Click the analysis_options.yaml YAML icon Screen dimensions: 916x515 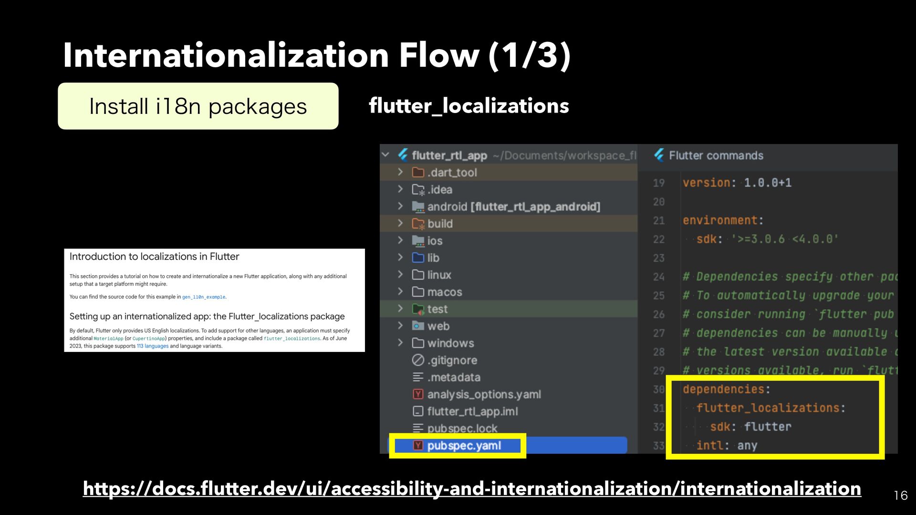pos(418,394)
